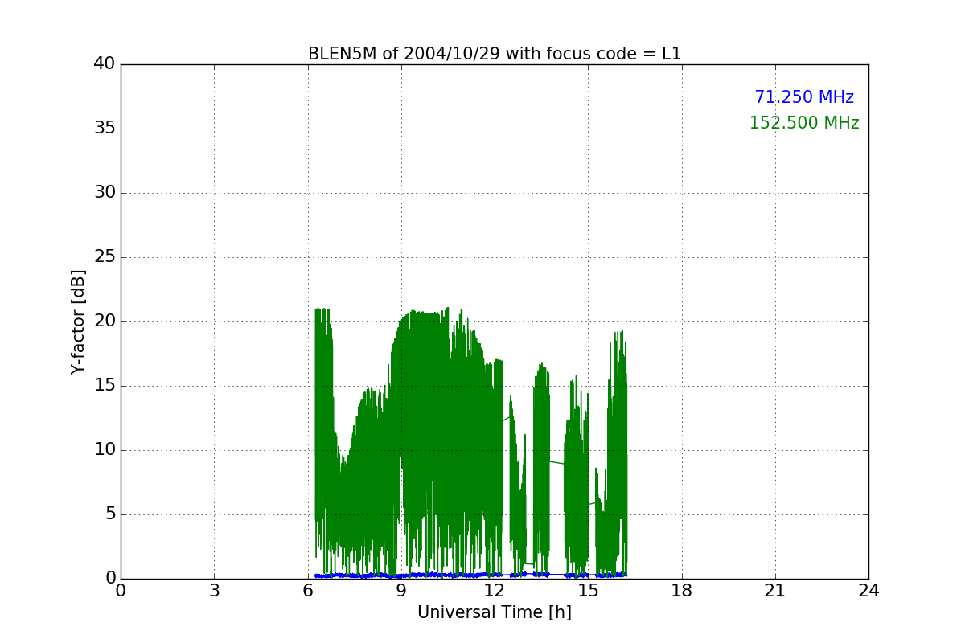Click the Universal Time [h] axis label

click(x=495, y=612)
